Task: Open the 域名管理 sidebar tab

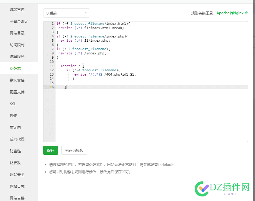Action: point(17,10)
